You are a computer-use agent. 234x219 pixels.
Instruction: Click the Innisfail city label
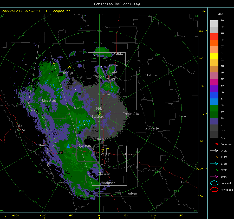pos(105,94)
